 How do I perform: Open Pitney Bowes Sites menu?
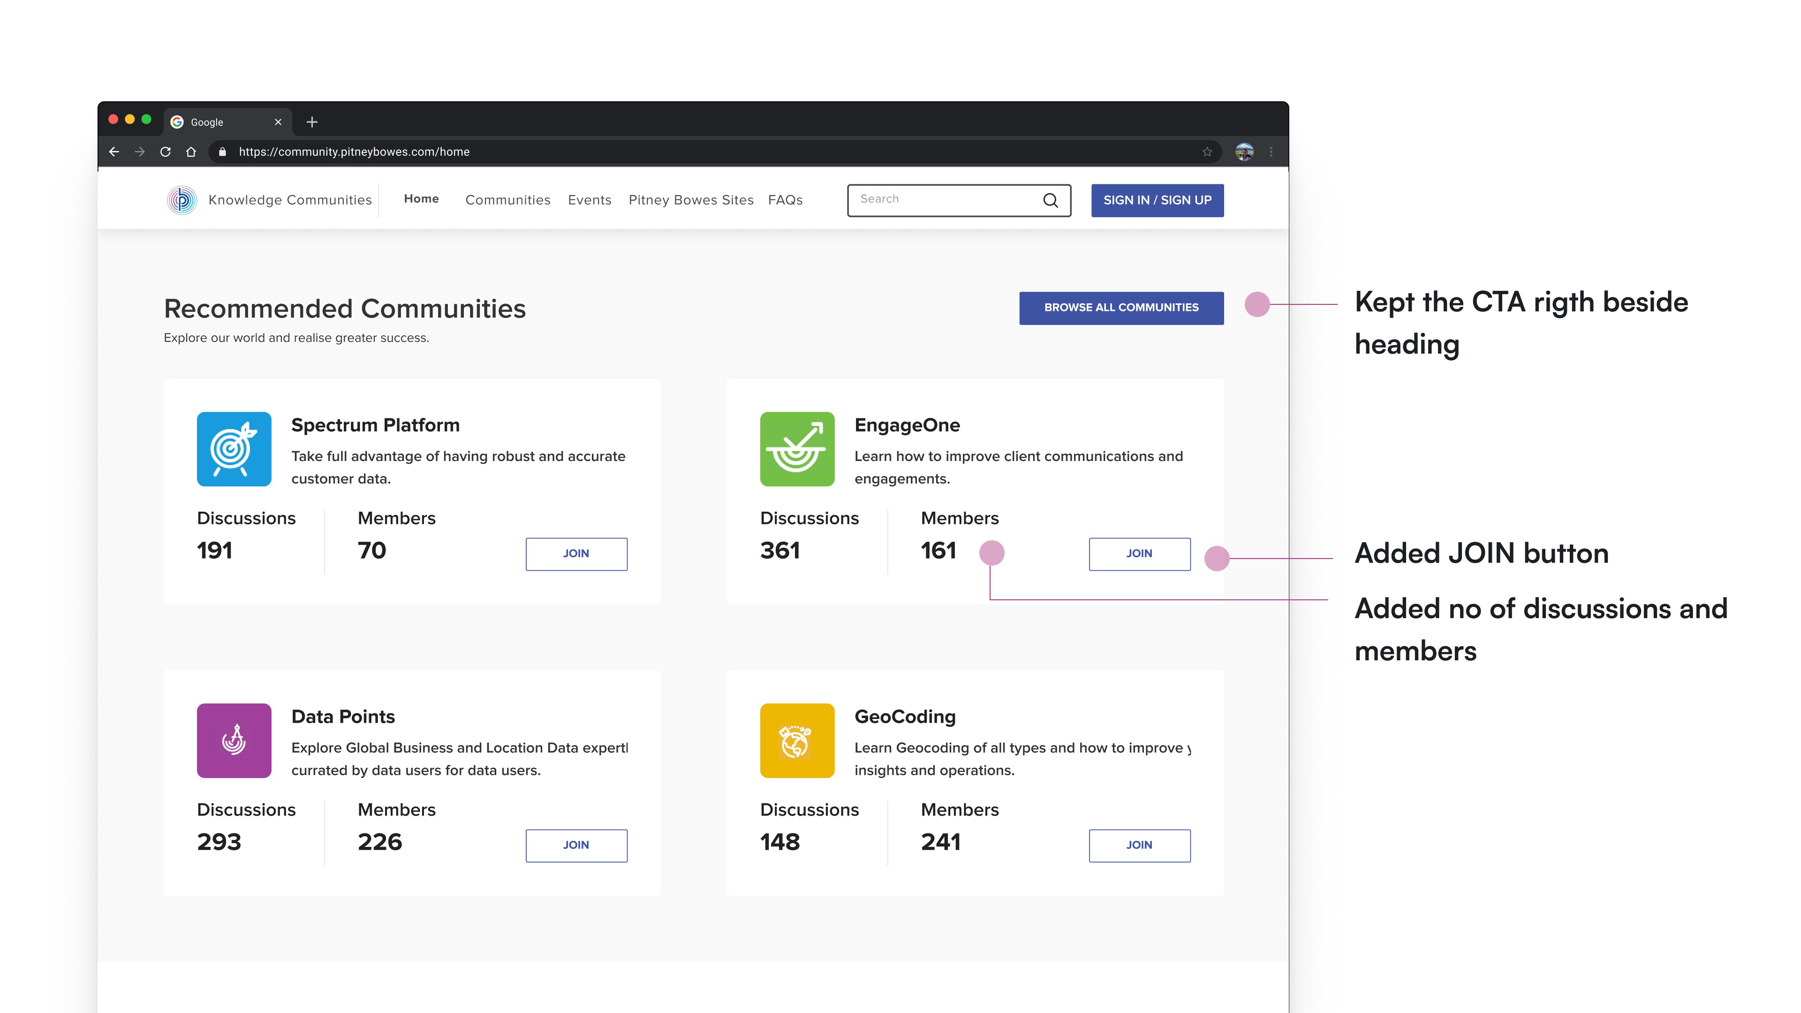(x=691, y=200)
